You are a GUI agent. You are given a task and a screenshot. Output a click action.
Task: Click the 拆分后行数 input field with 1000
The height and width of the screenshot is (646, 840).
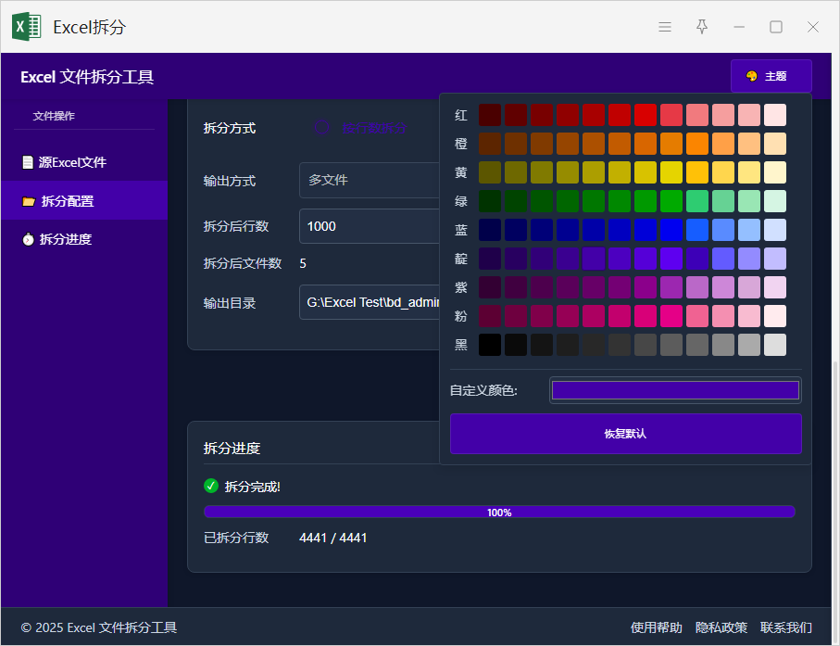pos(370,226)
